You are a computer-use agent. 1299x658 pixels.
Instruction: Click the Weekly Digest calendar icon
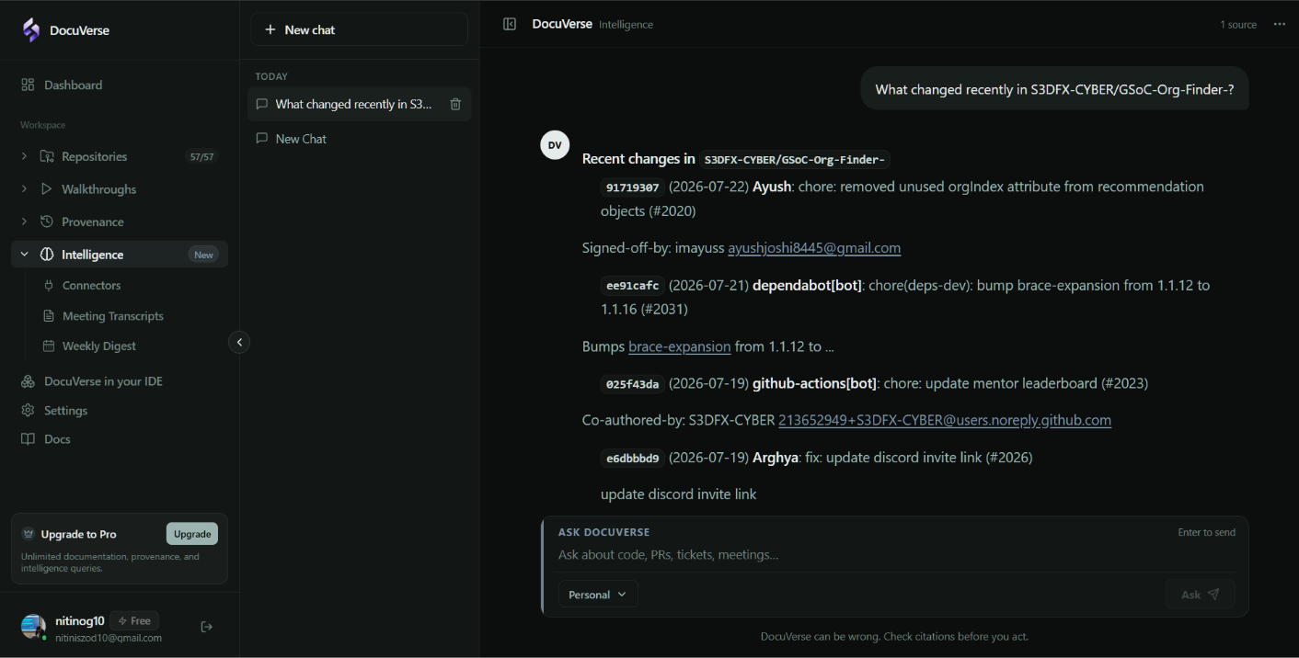click(x=50, y=346)
